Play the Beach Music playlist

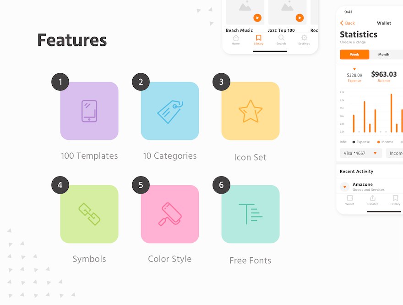pos(257,18)
